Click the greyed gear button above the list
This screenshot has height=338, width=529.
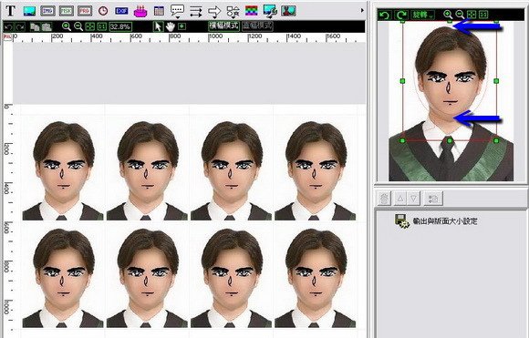(x=384, y=198)
